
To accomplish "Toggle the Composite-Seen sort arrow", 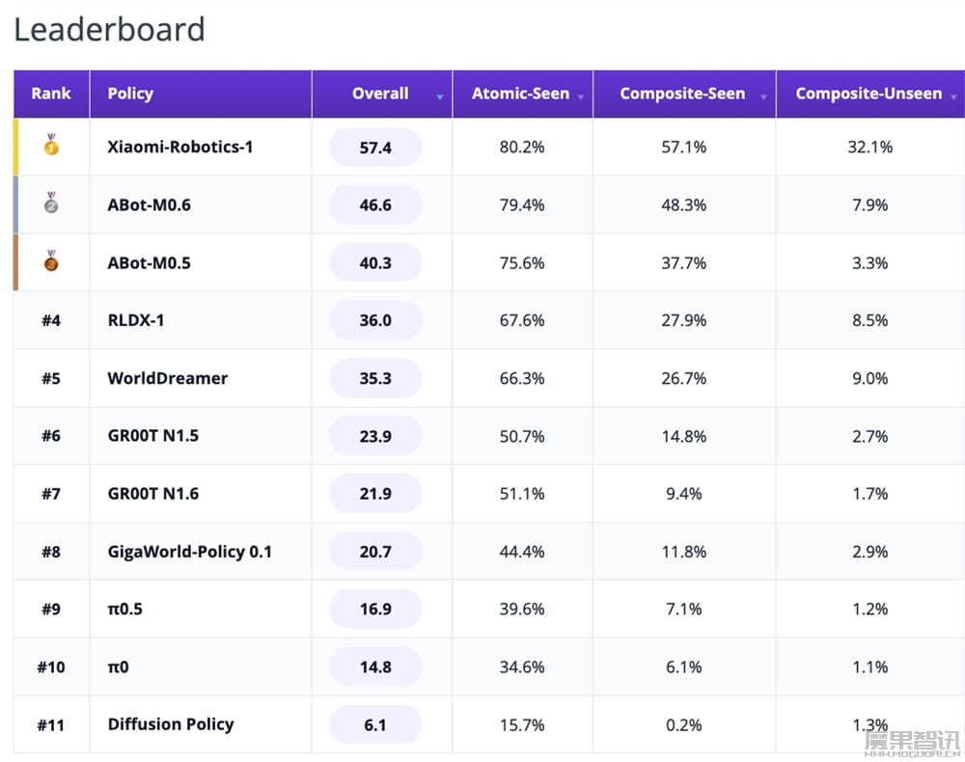I will pyautogui.click(x=763, y=96).
